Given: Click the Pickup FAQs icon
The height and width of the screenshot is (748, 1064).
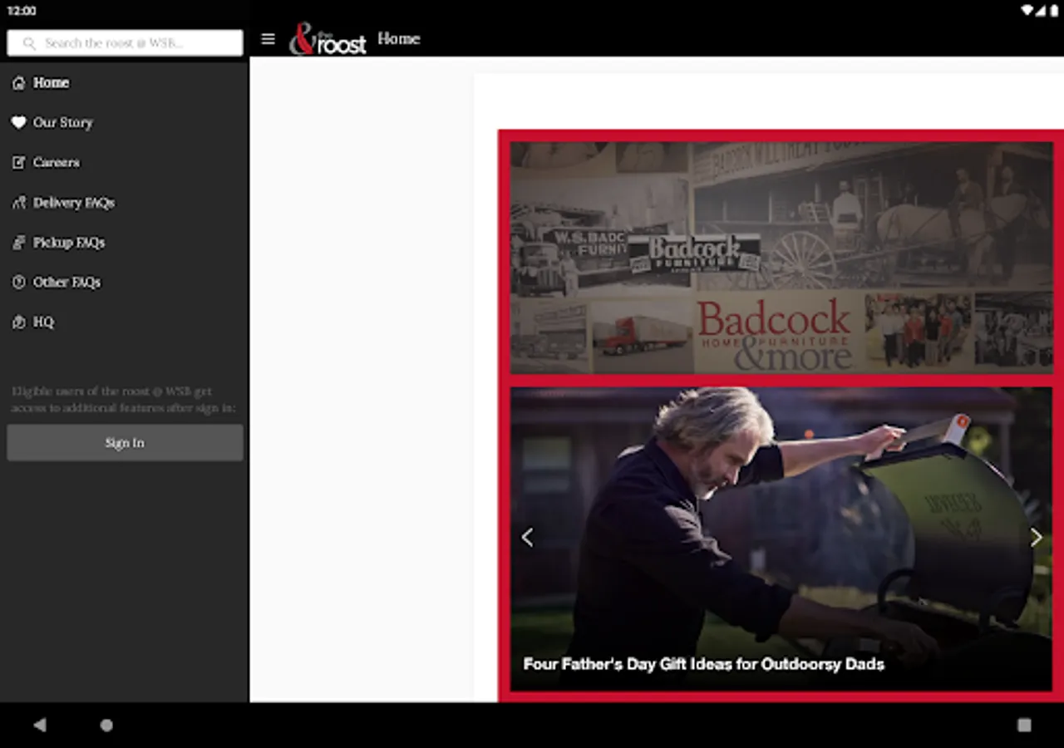Looking at the screenshot, I should (x=18, y=243).
